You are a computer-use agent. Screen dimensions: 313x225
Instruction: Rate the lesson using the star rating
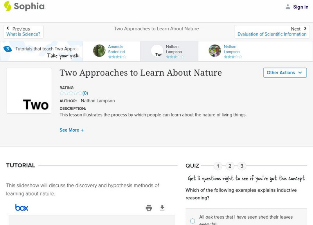pyautogui.click(x=70, y=93)
